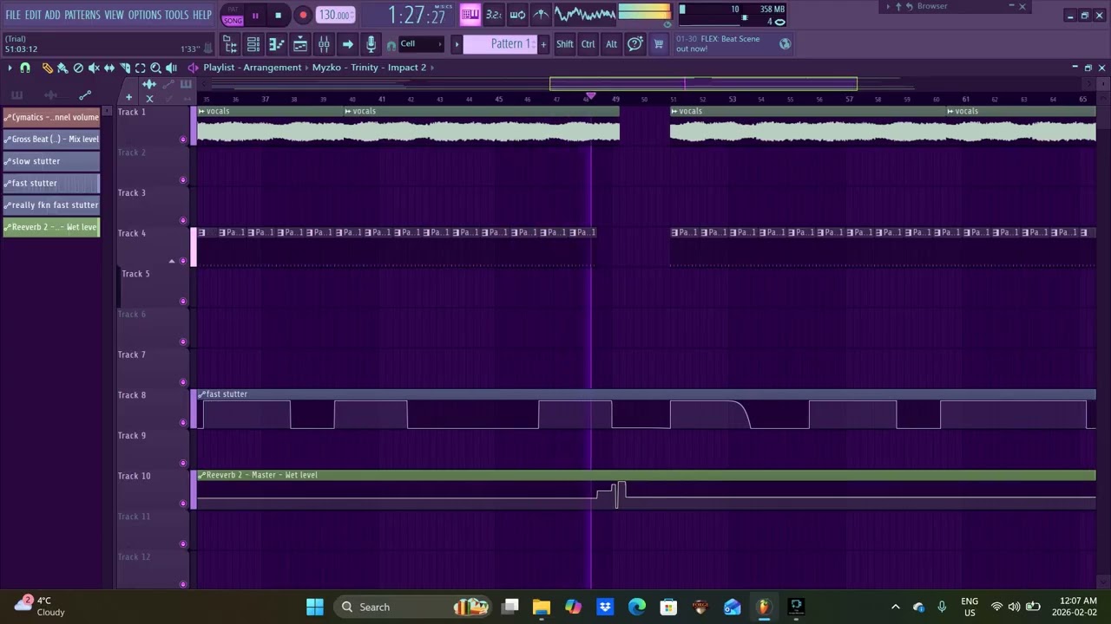Select the Mute tool in playlist
The height and width of the screenshot is (624, 1111).
coord(94,68)
